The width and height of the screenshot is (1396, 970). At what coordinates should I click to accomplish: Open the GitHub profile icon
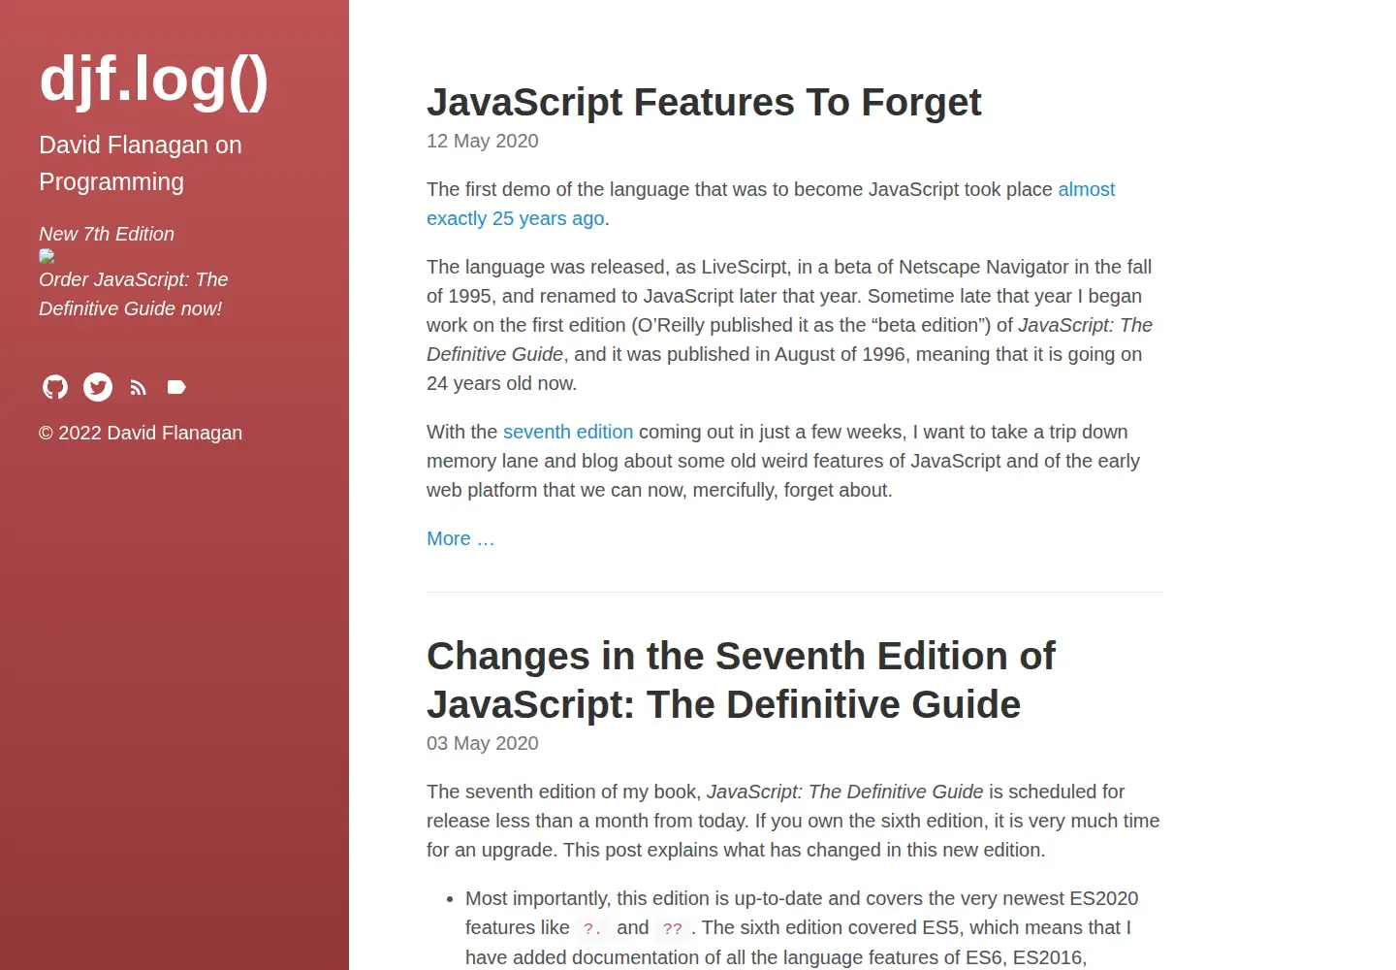click(x=55, y=387)
